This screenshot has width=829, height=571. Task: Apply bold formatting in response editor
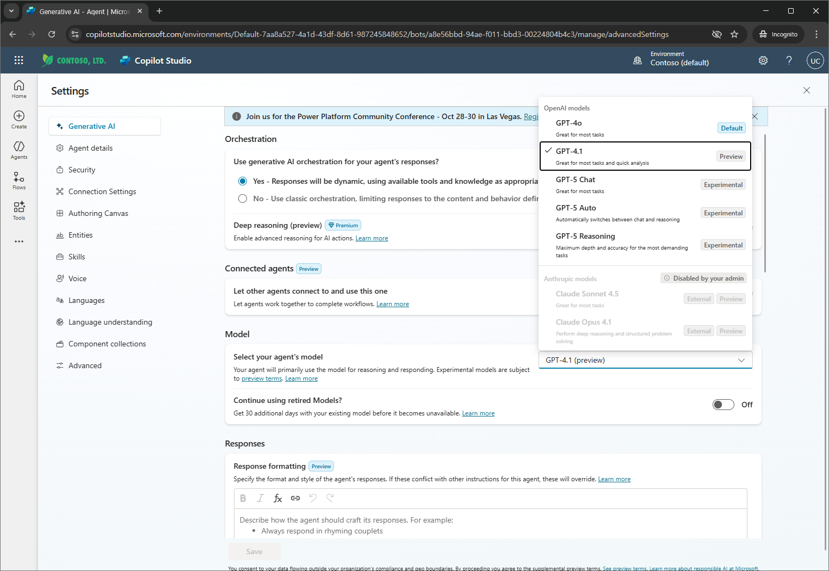point(243,498)
